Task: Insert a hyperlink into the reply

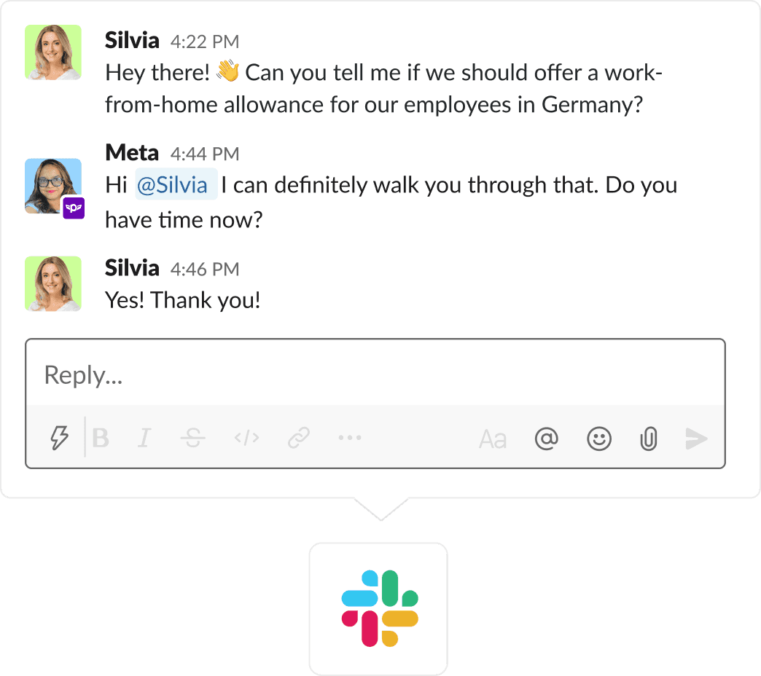Action: [299, 438]
